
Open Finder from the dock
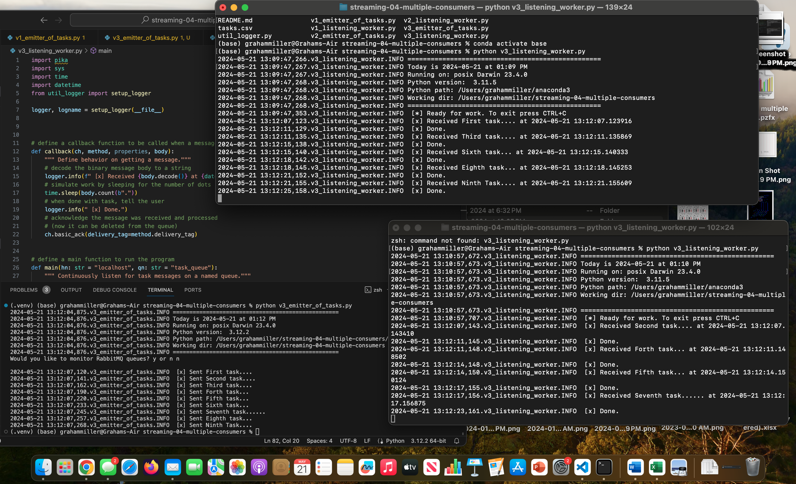[43, 467]
